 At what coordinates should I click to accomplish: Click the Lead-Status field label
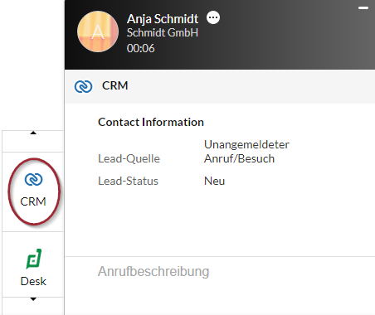[x=129, y=181]
